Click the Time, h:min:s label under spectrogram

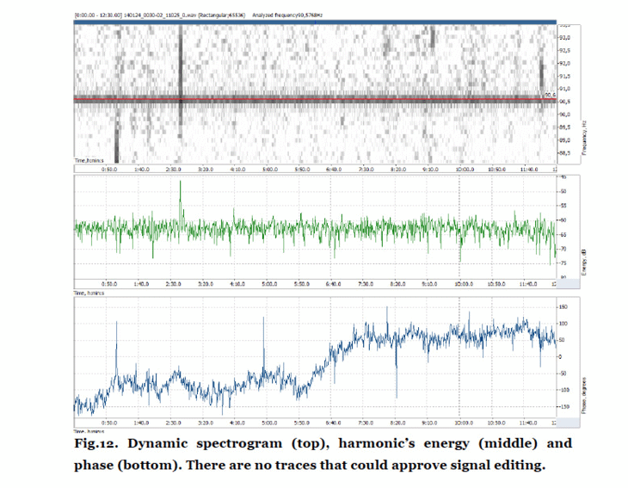89,161
